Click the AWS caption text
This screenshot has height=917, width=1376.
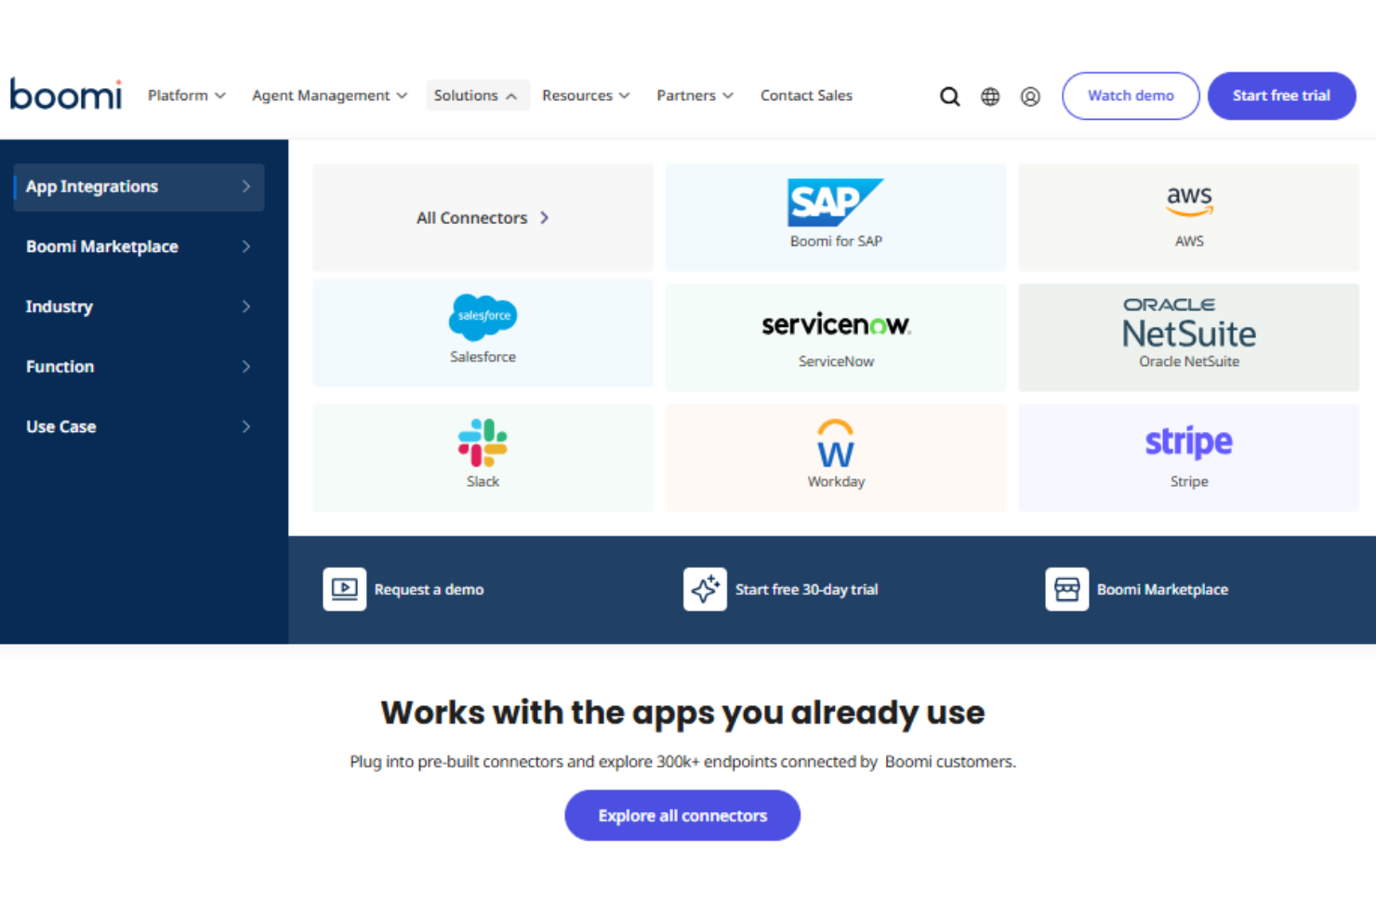[1189, 242]
